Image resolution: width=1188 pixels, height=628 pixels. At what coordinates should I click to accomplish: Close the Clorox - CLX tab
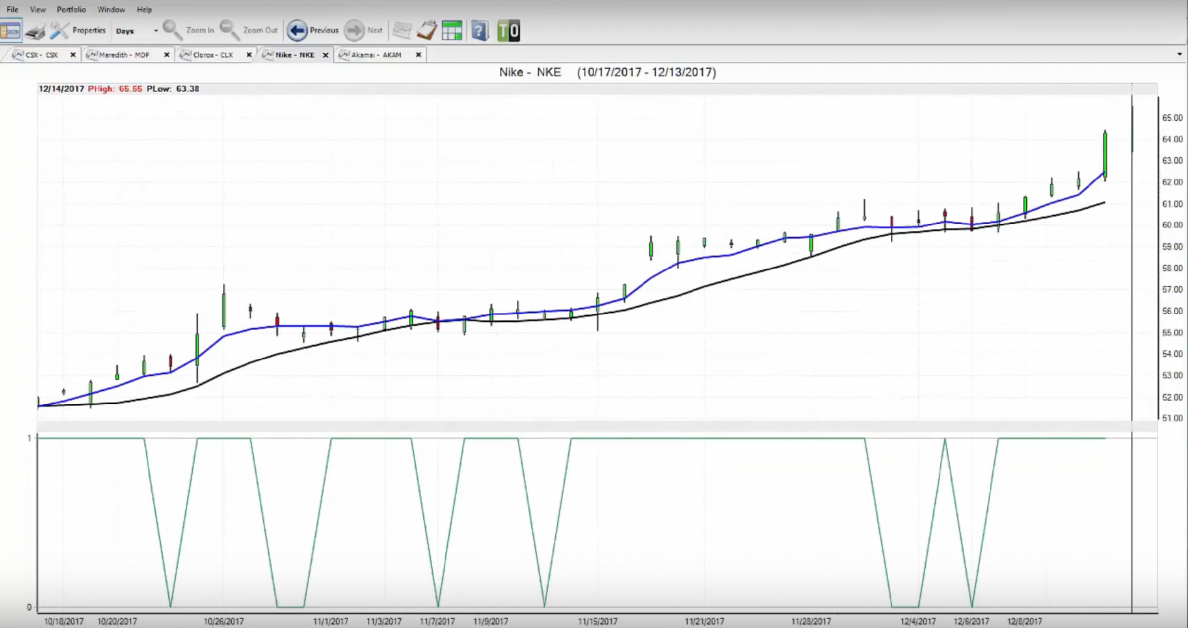[249, 55]
